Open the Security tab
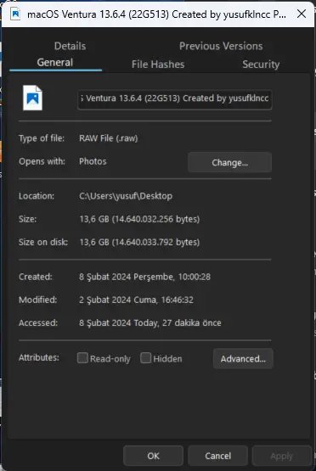This screenshot has height=471, width=316. pos(261,64)
